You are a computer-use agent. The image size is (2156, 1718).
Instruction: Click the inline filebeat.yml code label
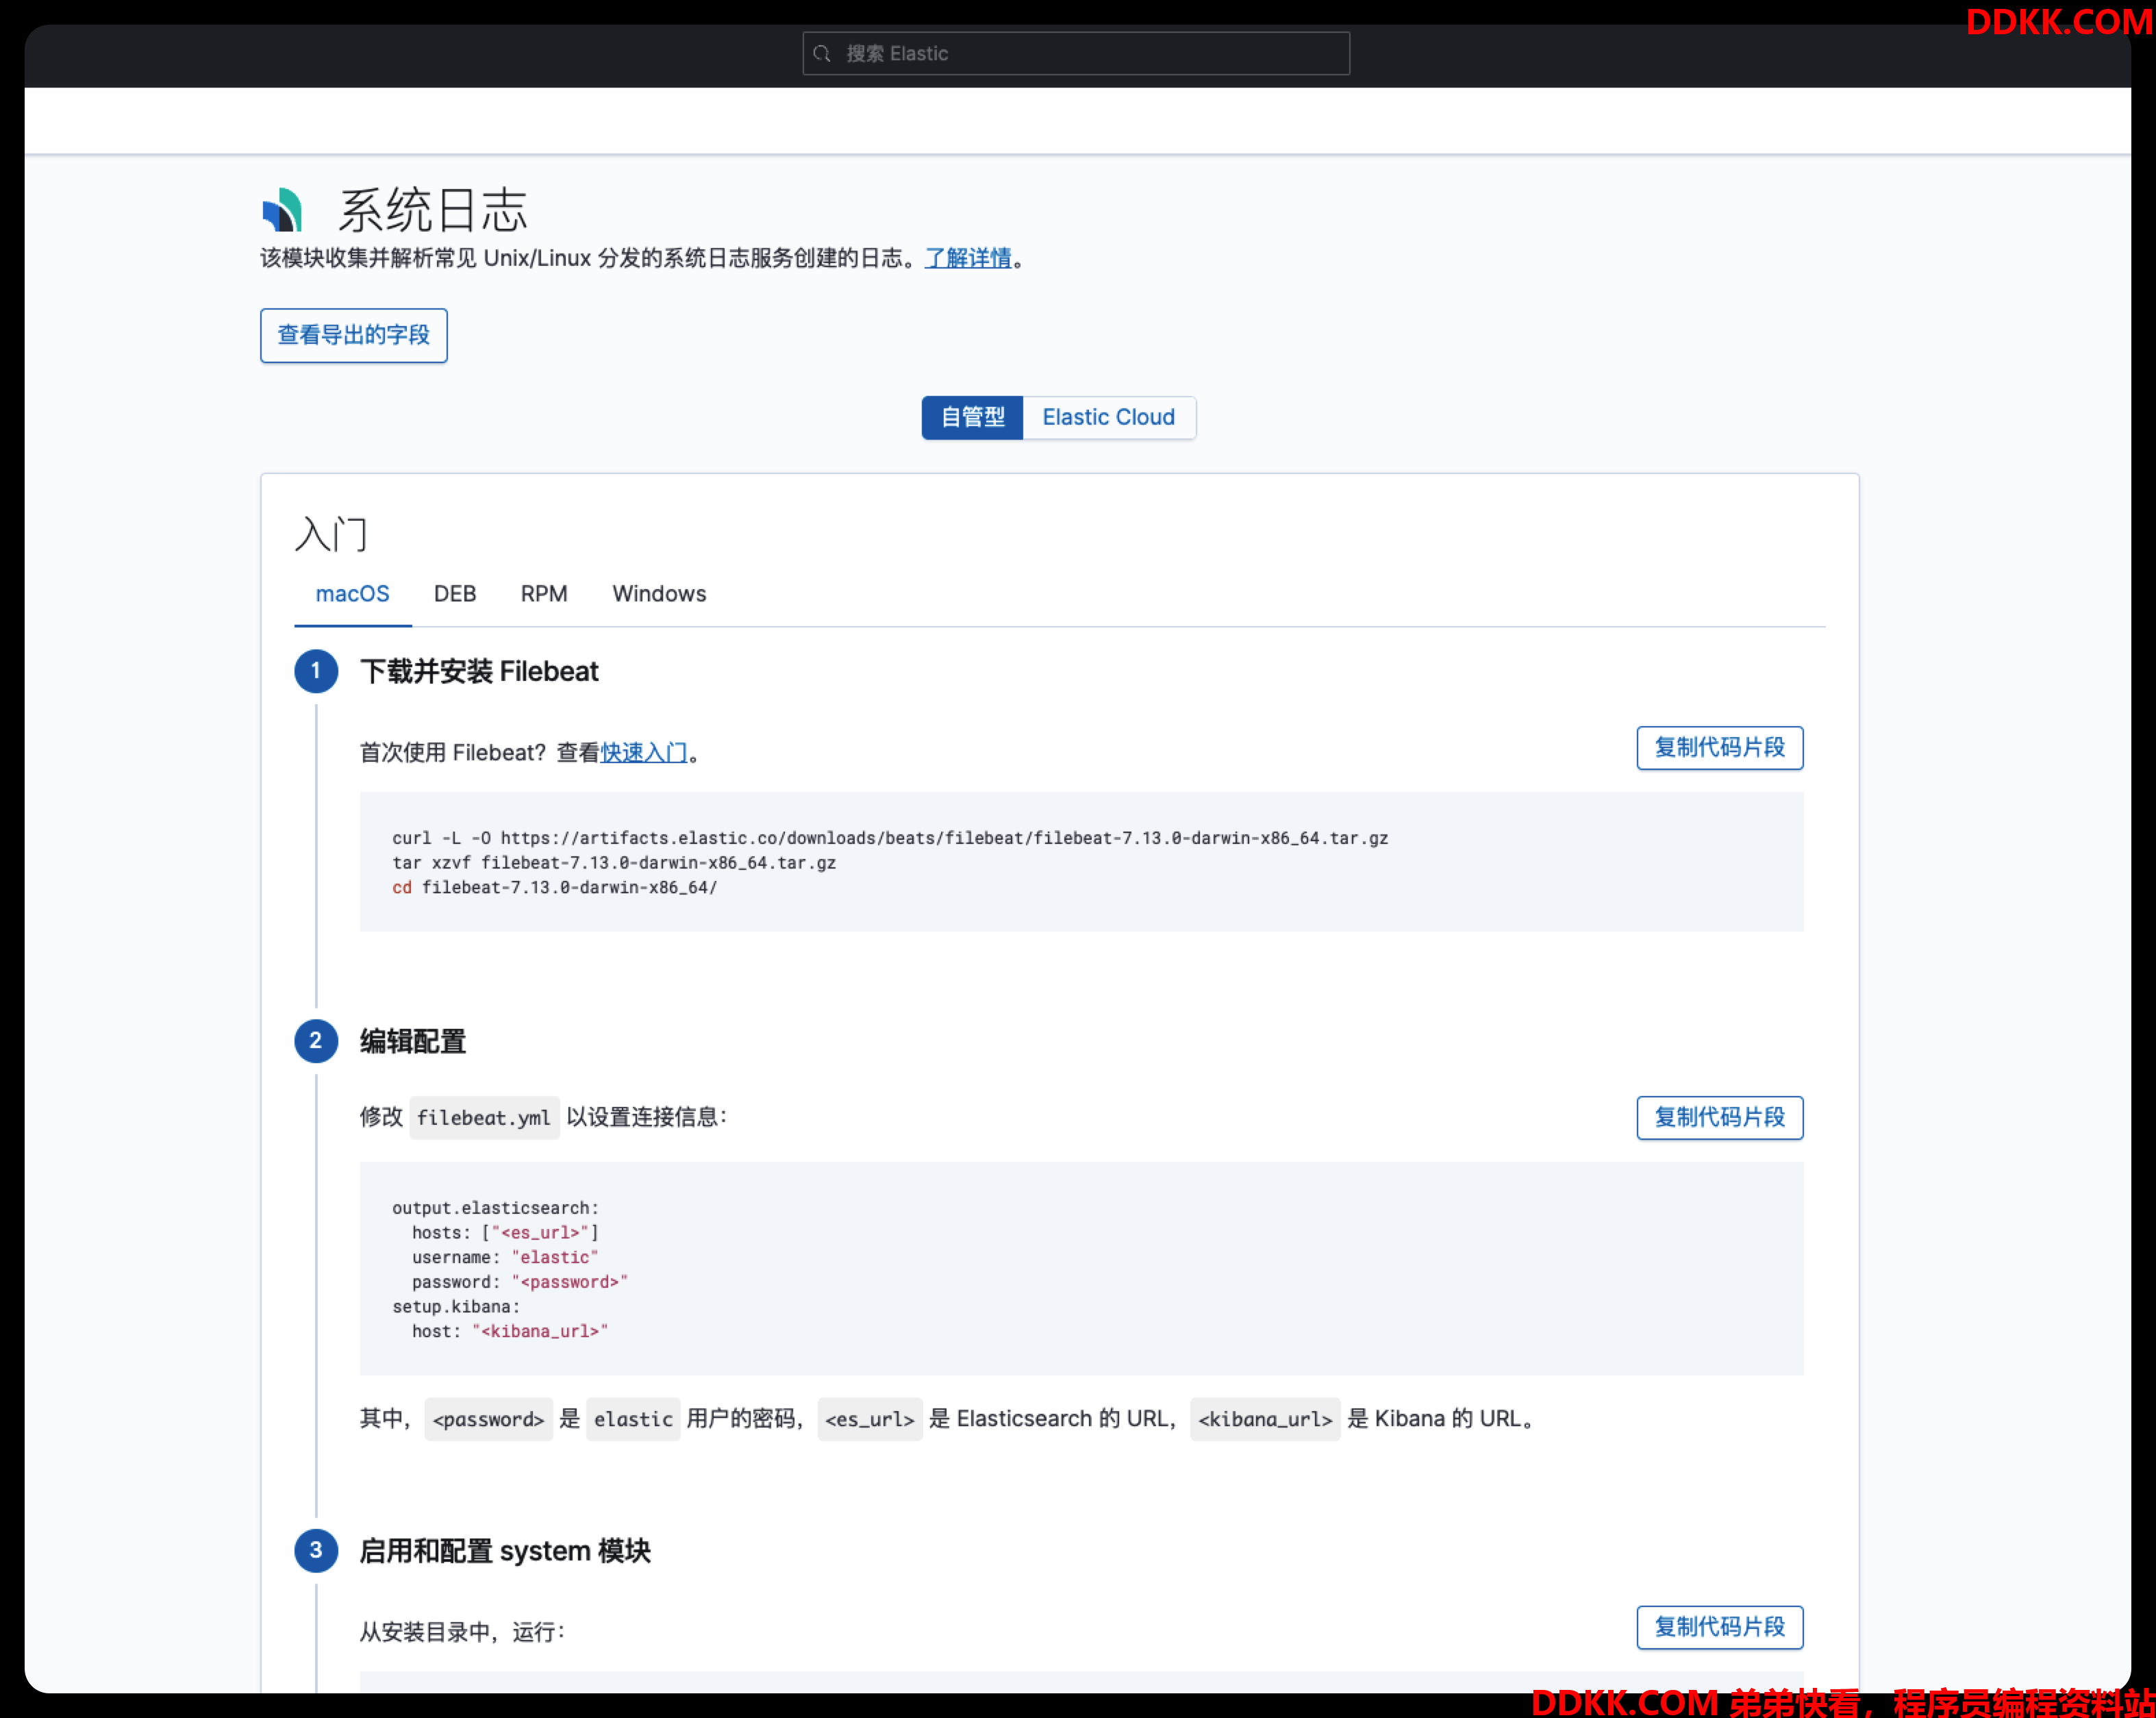(x=484, y=1118)
